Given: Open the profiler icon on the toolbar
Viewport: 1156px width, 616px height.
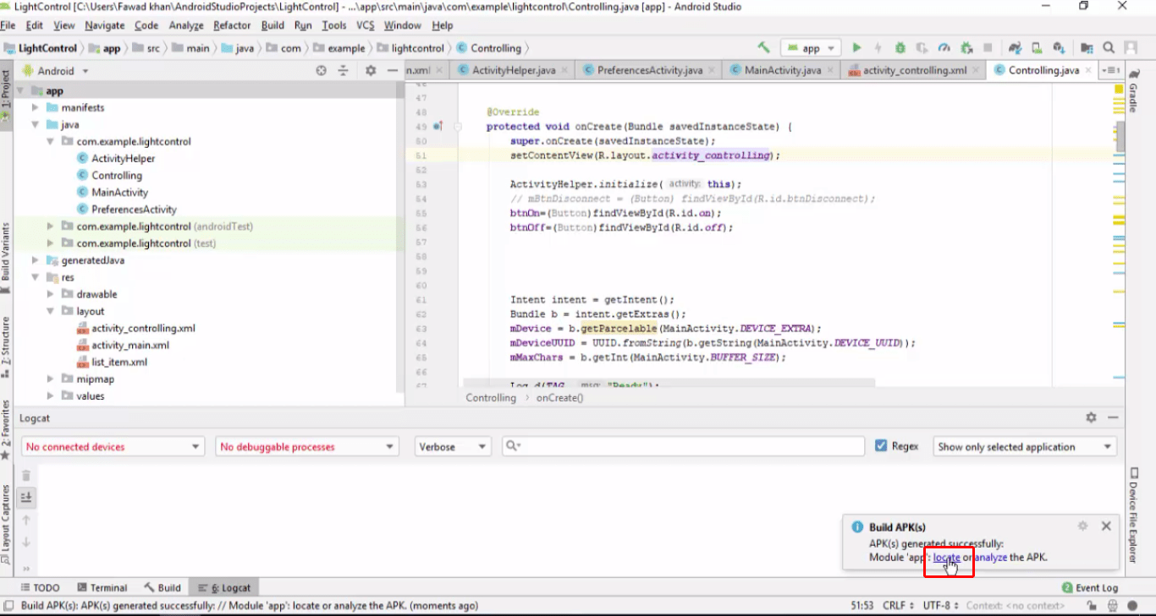Looking at the screenshot, I should click(944, 48).
